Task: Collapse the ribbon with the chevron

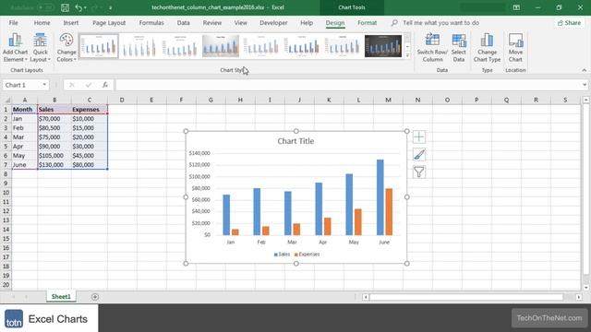Action: (584, 70)
